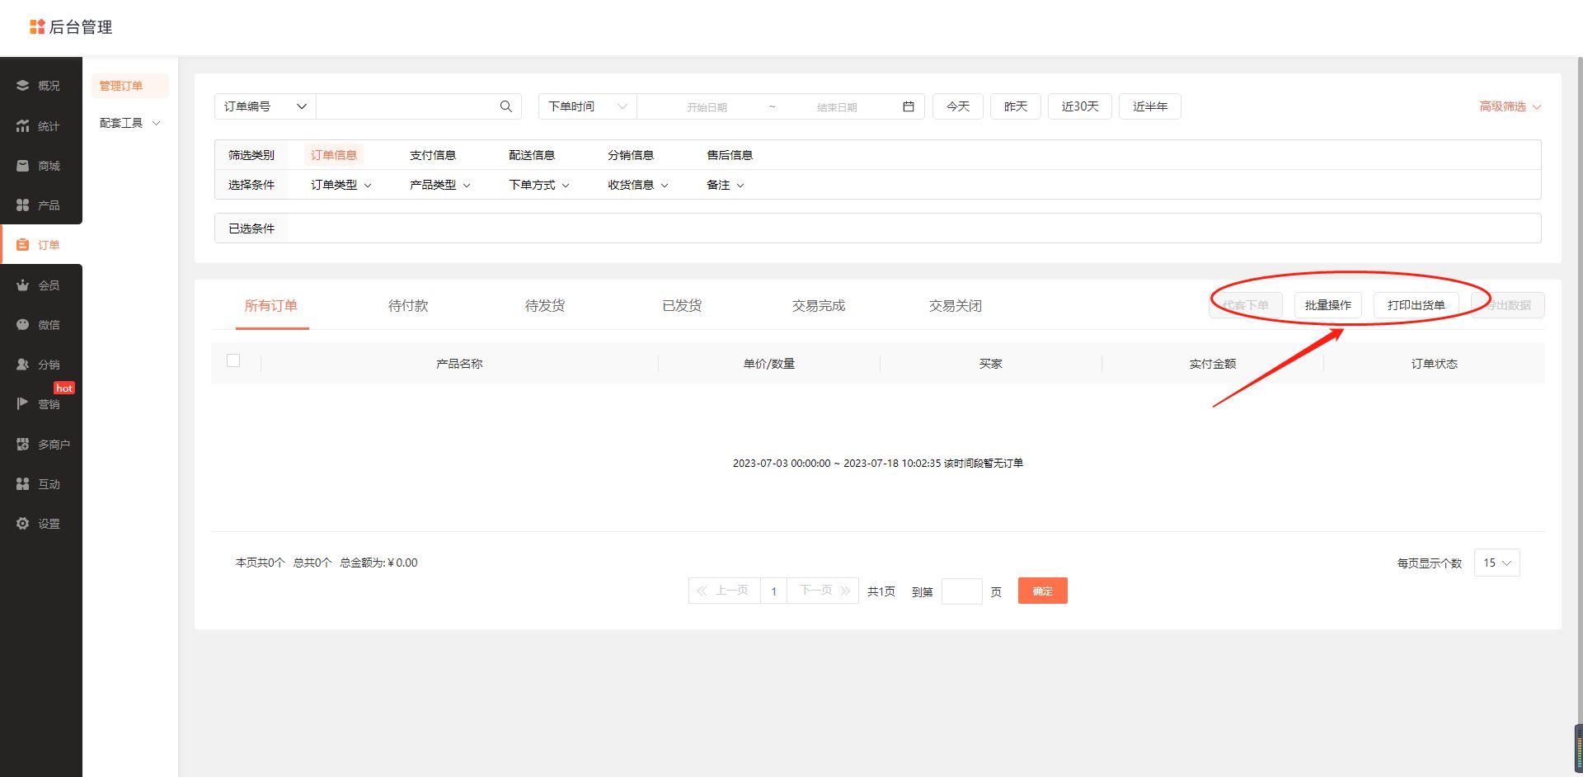Select the 分销信息 filter category

tap(631, 155)
